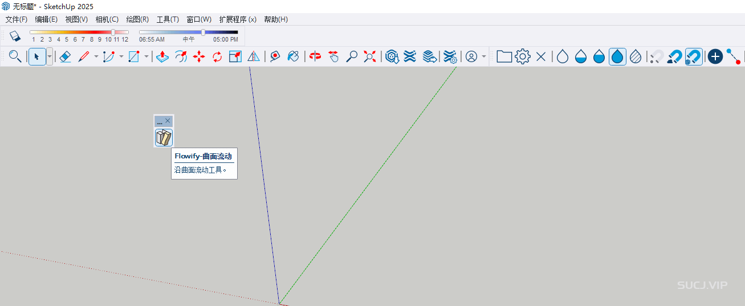The image size is (745, 306).
Task: Toggle the highlighted magnet with cube icon
Action: pyautogui.click(x=694, y=56)
